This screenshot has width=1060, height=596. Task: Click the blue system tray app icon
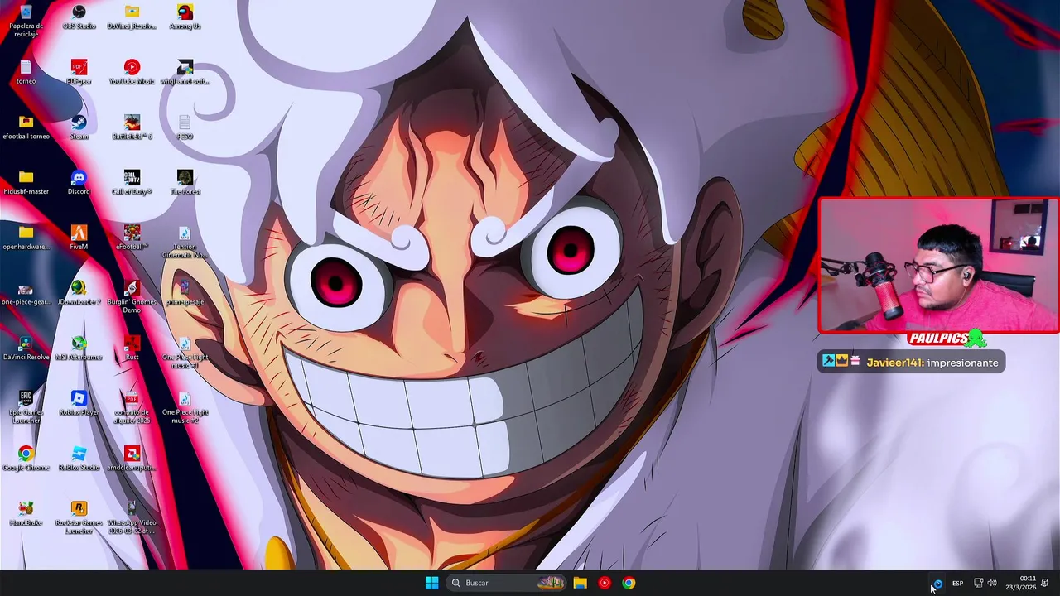click(937, 583)
